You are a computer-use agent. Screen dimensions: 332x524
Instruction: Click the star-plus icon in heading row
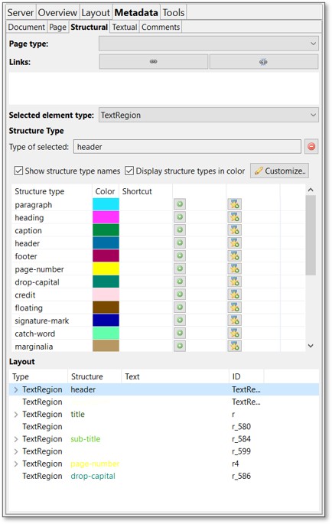click(234, 217)
